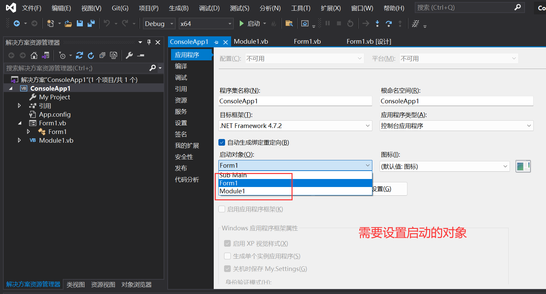Click the Switch Views icon in Solution Explorer
The width and height of the screenshot is (546, 294).
[45, 55]
